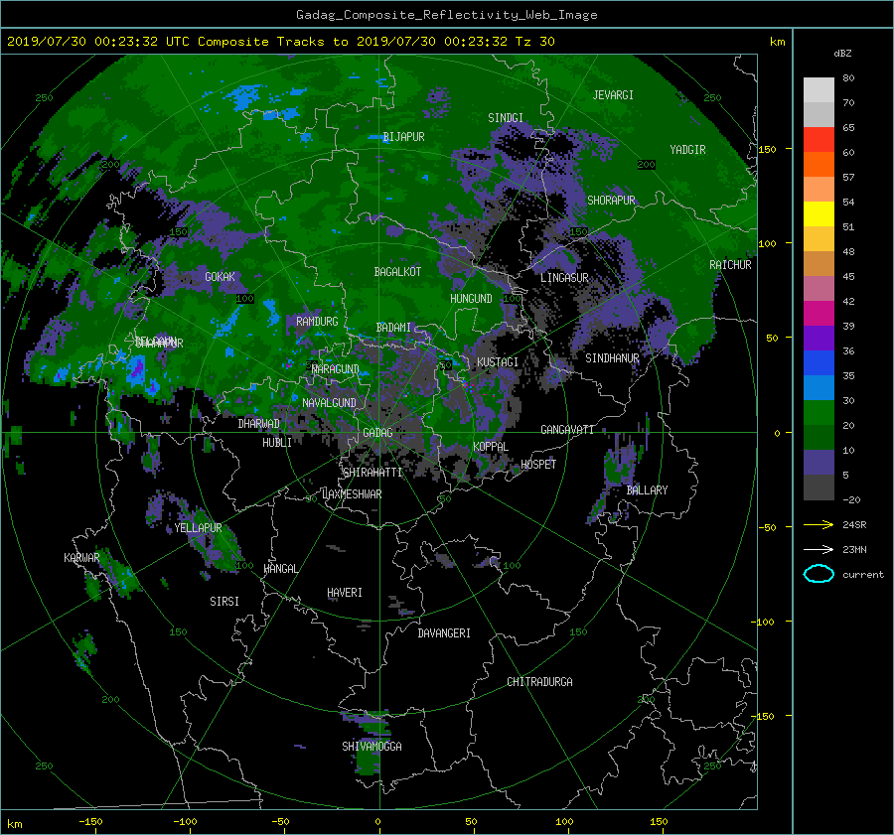This screenshot has height=835, width=894.
Task: Click the KARWAR city label
Action: point(81,558)
